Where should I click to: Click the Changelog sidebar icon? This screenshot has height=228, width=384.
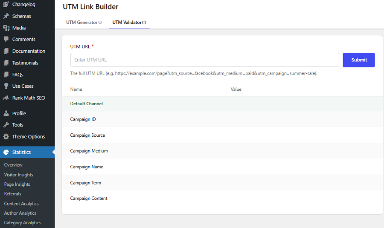[6, 4]
